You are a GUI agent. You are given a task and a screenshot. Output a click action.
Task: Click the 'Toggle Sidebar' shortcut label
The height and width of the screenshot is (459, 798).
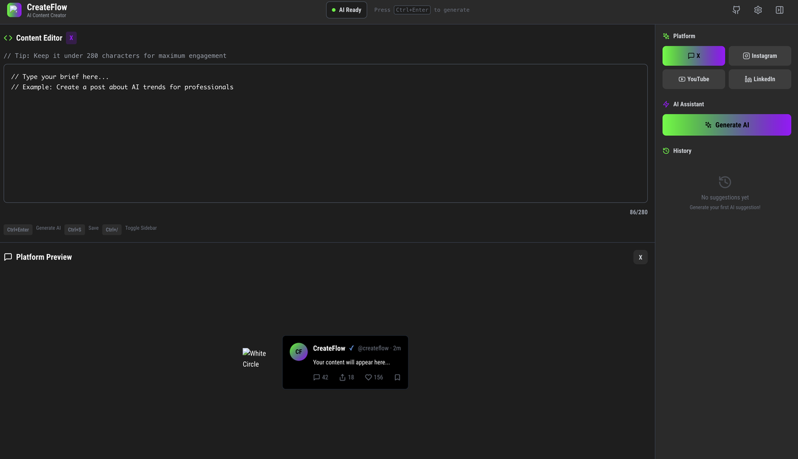pos(141,229)
